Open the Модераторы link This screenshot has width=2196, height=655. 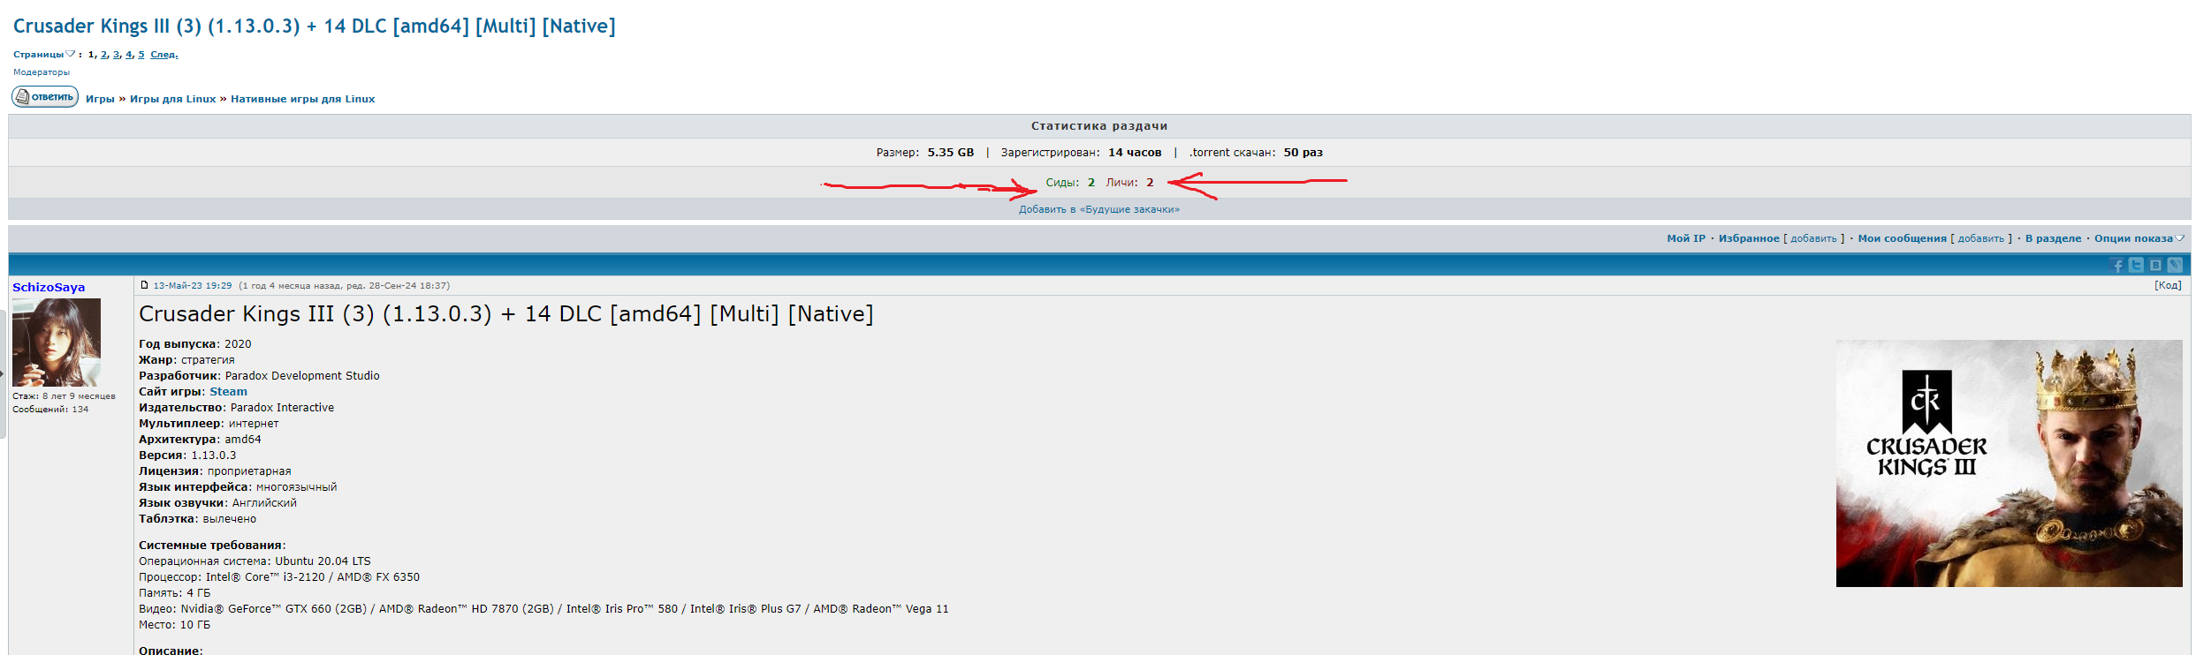tap(42, 72)
